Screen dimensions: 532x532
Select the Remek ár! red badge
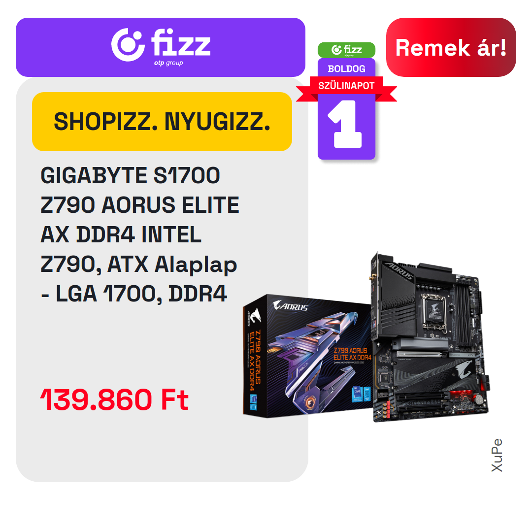click(451, 47)
